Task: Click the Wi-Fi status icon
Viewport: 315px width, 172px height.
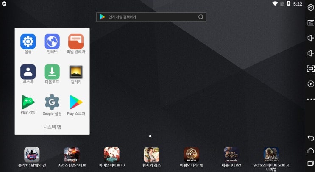Action: tap(275, 4)
